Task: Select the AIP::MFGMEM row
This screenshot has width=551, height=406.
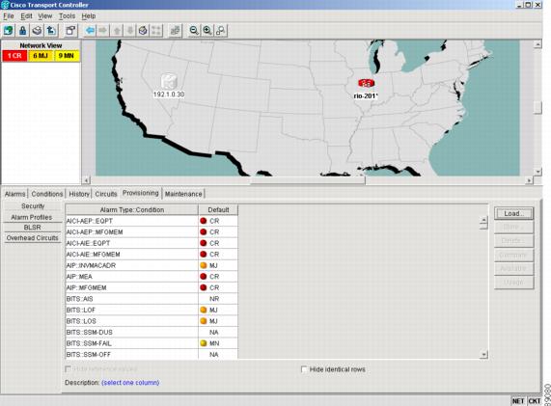Action: (x=152, y=287)
